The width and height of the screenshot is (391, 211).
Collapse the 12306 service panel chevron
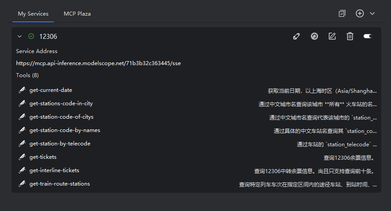click(20, 37)
